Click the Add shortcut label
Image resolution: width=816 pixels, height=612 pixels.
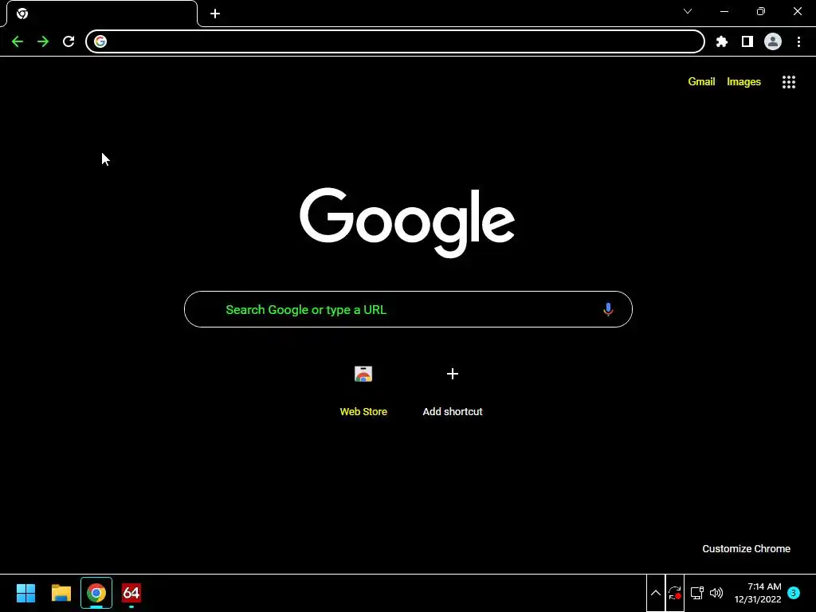453,412
